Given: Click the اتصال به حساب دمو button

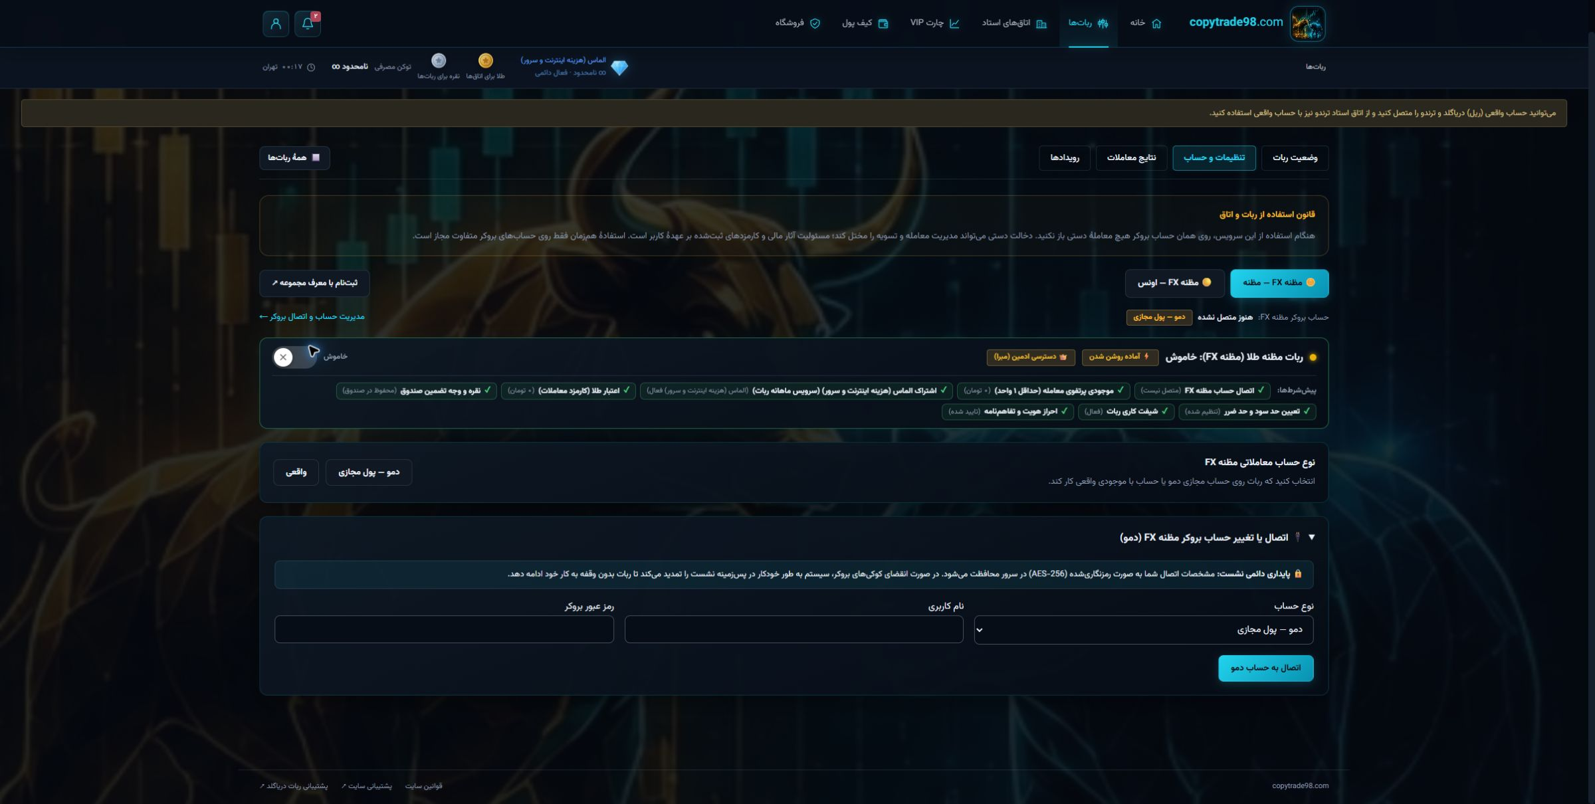Looking at the screenshot, I should pyautogui.click(x=1265, y=668).
